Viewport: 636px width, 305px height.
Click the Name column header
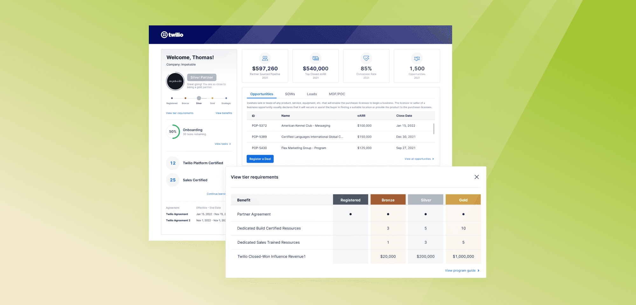(286, 116)
